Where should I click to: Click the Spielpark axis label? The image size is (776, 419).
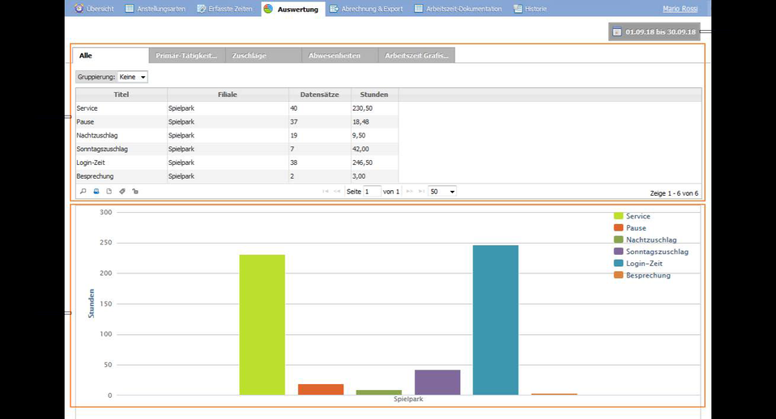tap(408, 400)
